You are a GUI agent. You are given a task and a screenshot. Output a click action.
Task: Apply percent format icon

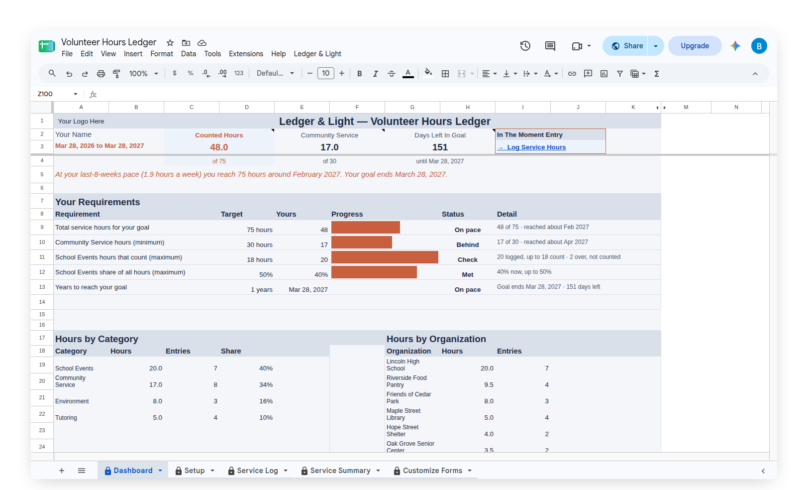coord(191,73)
